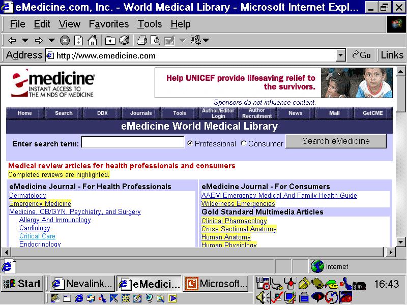407x305 pixels.
Task: Launch Internet Explorer from Quick Launch
Action: [79, 298]
